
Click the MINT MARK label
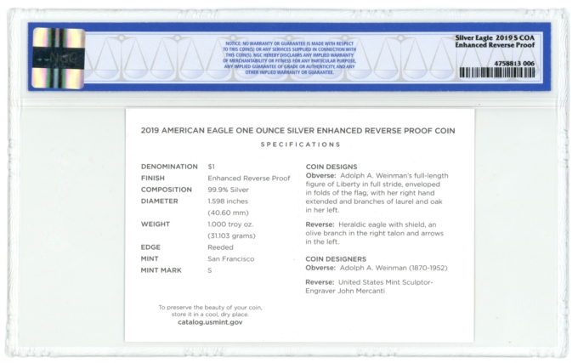click(161, 270)
